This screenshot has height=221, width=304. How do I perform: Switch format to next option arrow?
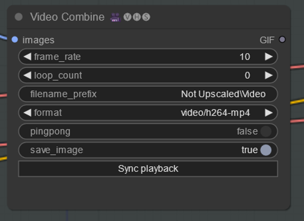(269, 113)
